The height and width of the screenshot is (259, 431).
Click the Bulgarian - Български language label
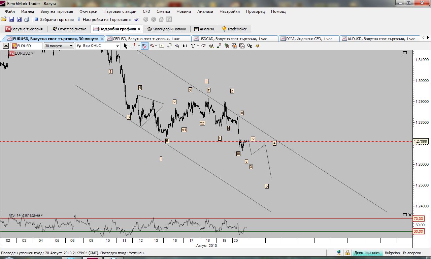[403, 253]
